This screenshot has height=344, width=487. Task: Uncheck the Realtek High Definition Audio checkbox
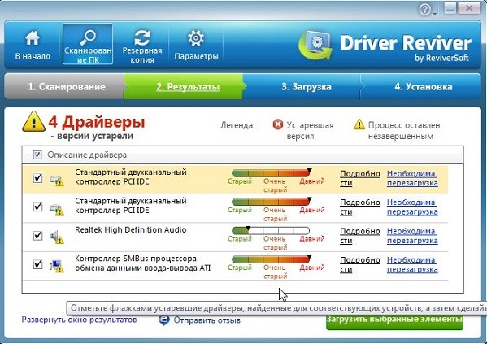click(38, 235)
